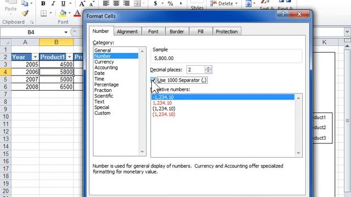This screenshot has height=197, width=351.
Task: Open the Year column filter dropdown
Action: pyautogui.click(x=35, y=57)
